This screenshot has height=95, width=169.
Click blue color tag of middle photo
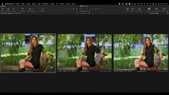point(101,72)
